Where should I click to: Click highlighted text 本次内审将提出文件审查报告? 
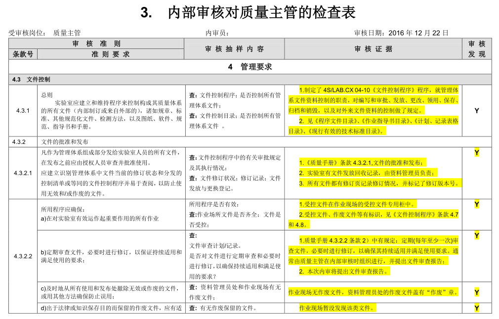click(344, 272)
